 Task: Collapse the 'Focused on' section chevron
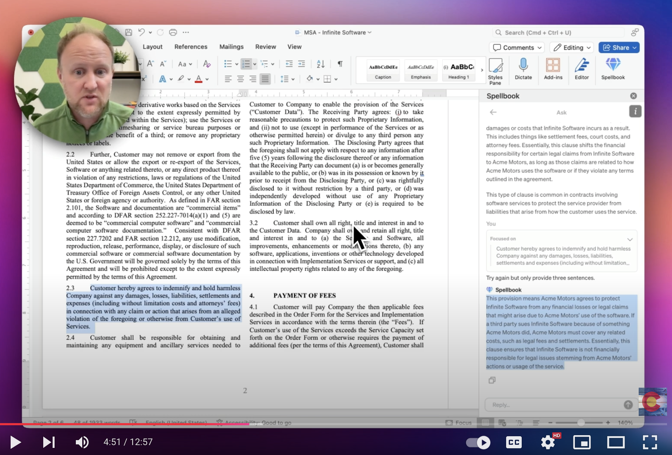[x=630, y=239]
